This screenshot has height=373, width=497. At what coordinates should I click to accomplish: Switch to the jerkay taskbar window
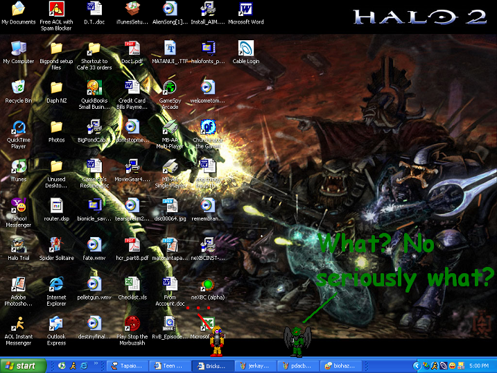(x=255, y=366)
